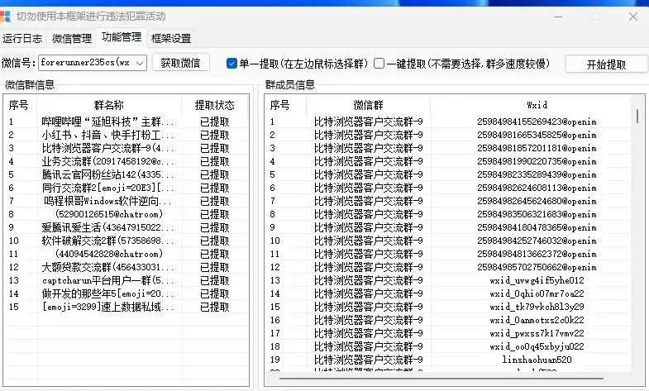Viewport: 649px width, 391px height.
Task: Click the 获取微信 button
Action: pos(180,63)
